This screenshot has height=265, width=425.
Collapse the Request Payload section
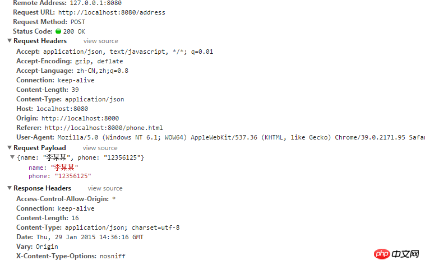[10, 148]
